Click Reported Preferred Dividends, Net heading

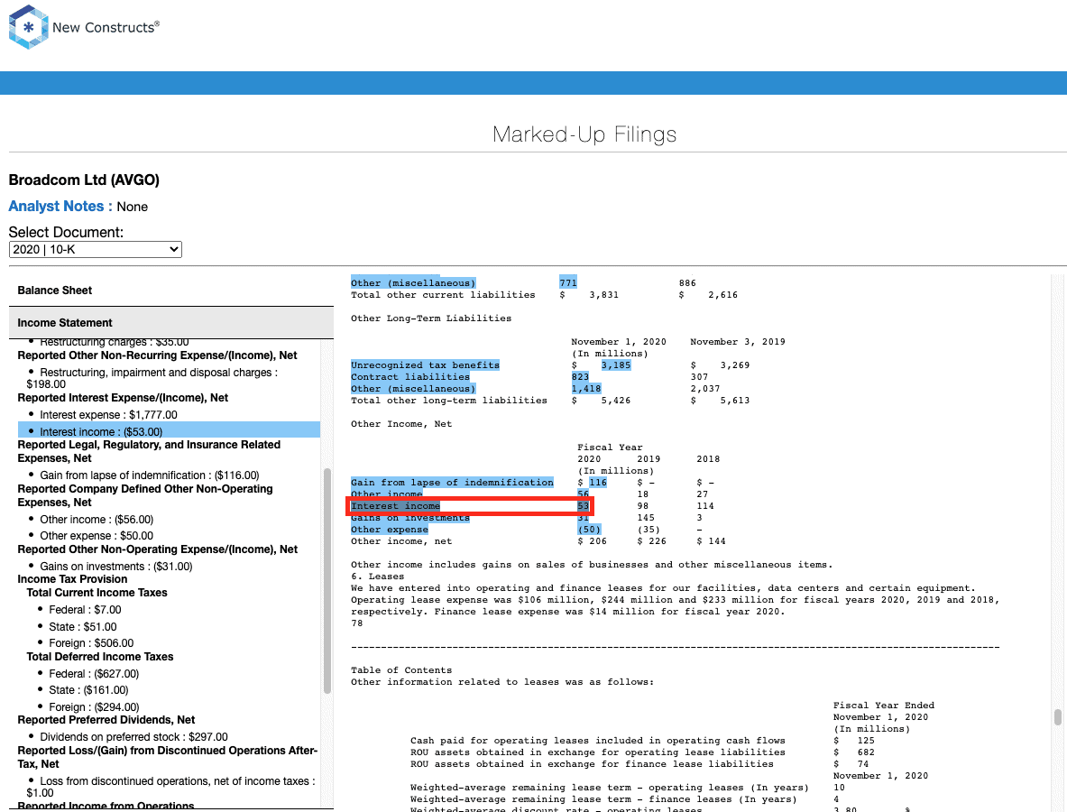[106, 720]
